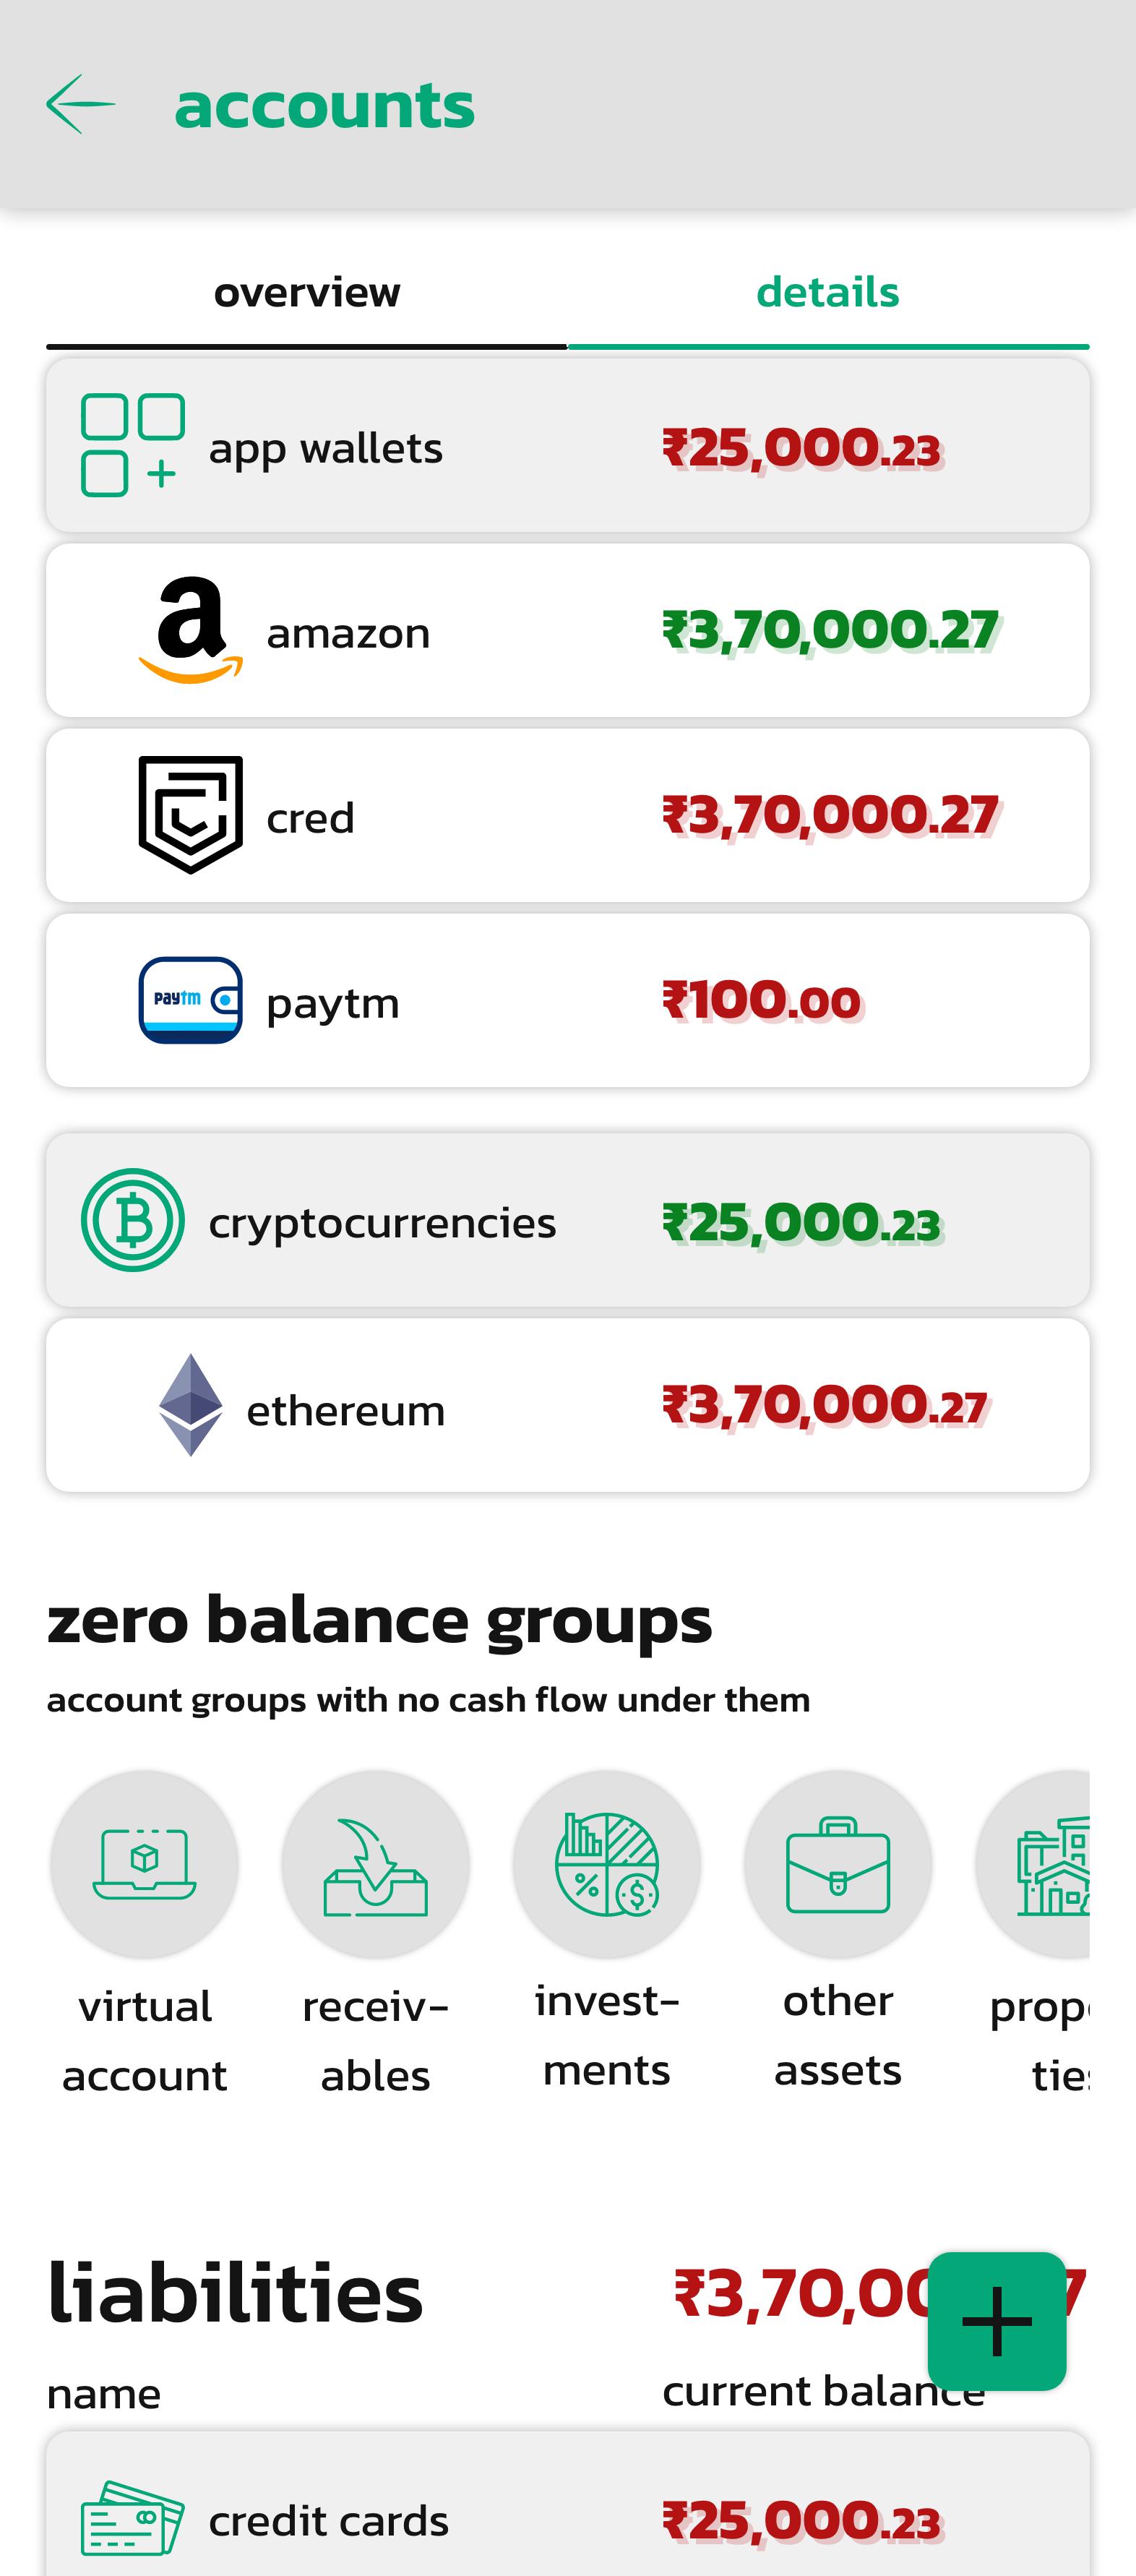Viewport: 1136px width, 2576px height.
Task: Select the virtual account group icon
Action: tap(145, 1864)
